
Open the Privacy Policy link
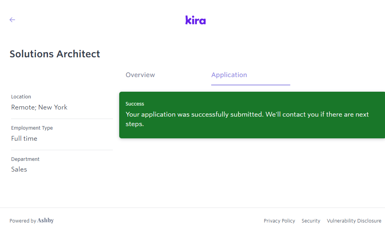(x=279, y=221)
